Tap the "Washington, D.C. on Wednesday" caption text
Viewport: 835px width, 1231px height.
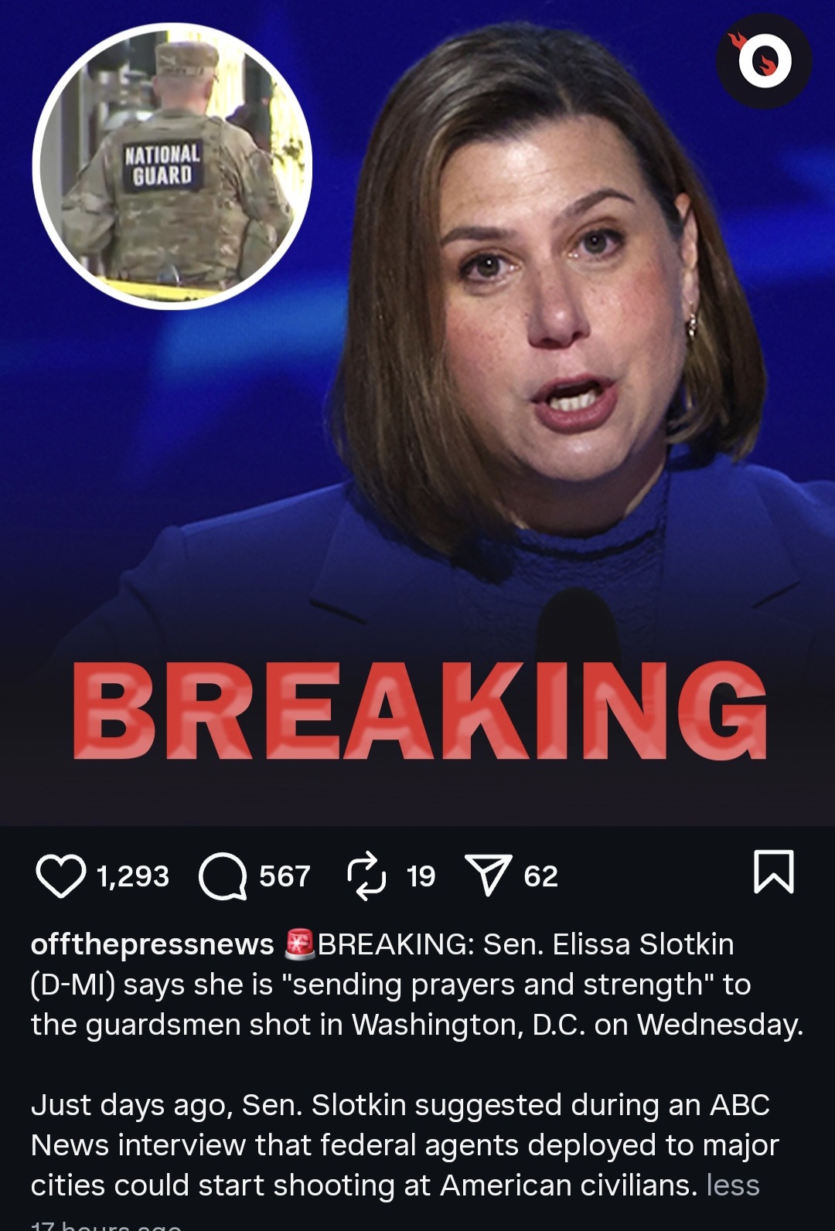[x=578, y=1025]
